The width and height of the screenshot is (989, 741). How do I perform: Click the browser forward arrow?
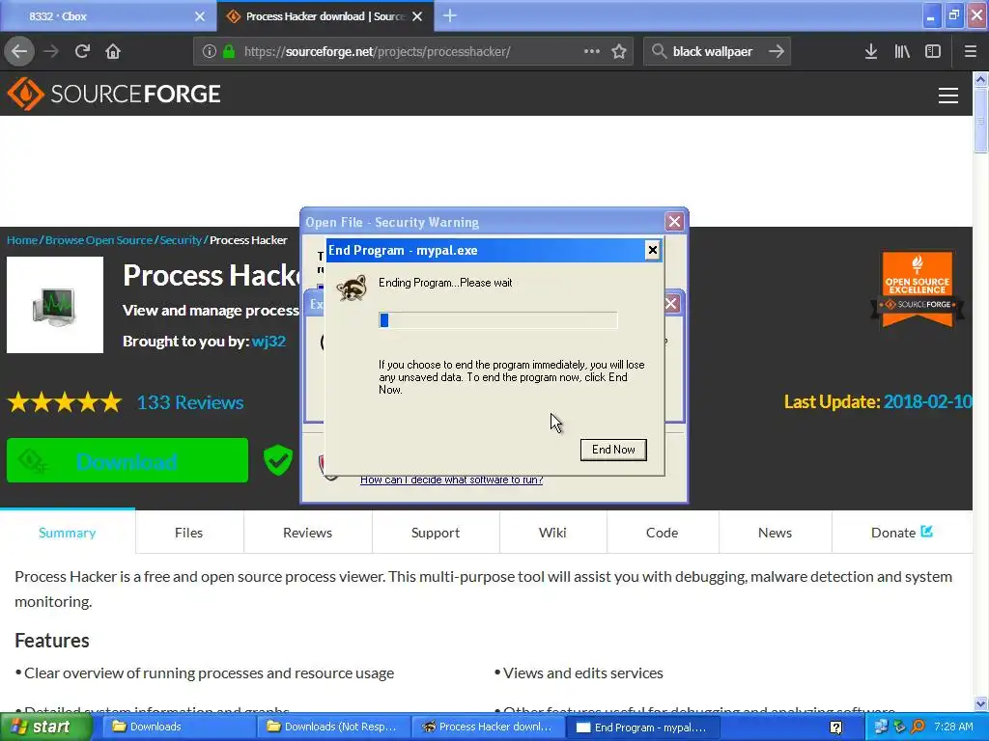pos(51,51)
